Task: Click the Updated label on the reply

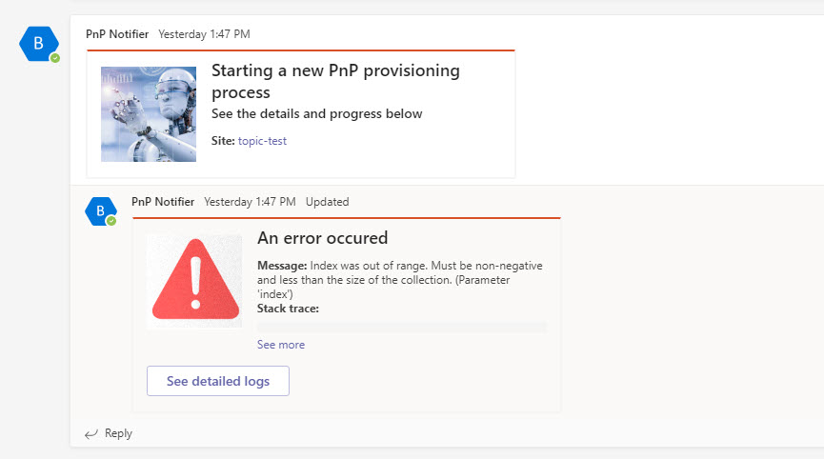Action: (x=328, y=202)
